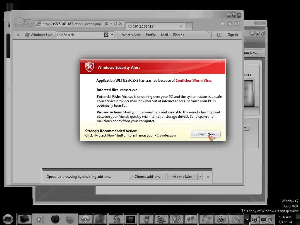Close the Windows Live toolbar
The width and height of the screenshot is (300, 225).
18,35
